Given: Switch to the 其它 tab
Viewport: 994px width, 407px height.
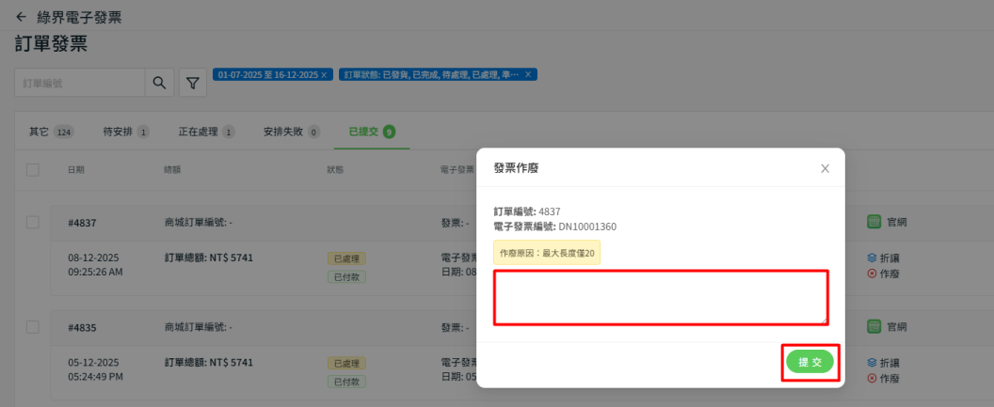Looking at the screenshot, I should pyautogui.click(x=51, y=132).
